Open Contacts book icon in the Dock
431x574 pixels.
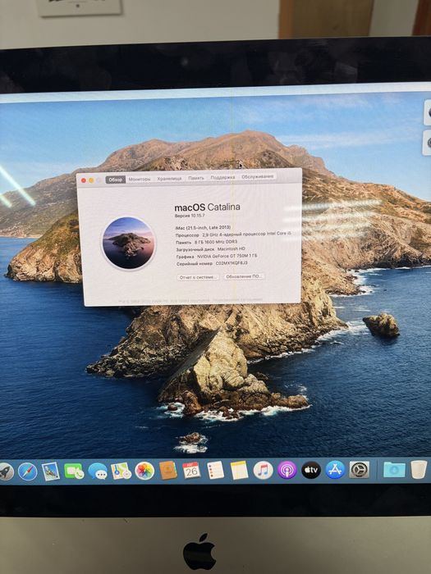[x=168, y=470]
